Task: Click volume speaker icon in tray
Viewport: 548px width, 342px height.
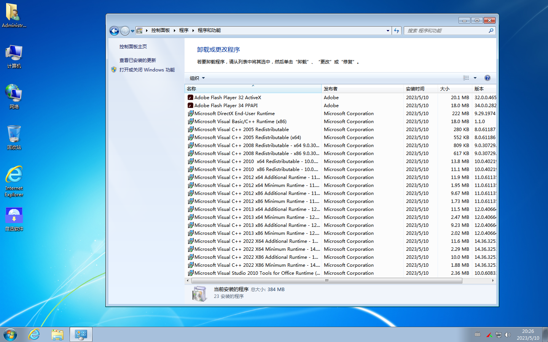Action: (507, 335)
